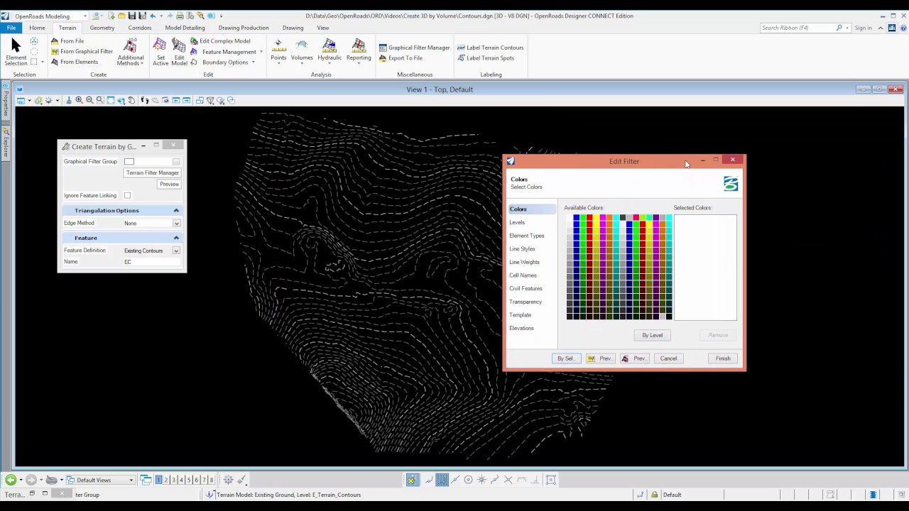
Task: Click the By Level button
Action: point(652,335)
